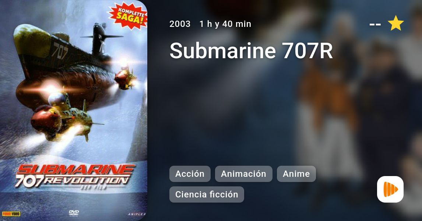Click the Submarine 707 Revolution poster logo
The image size is (422, 221).
tap(75, 176)
